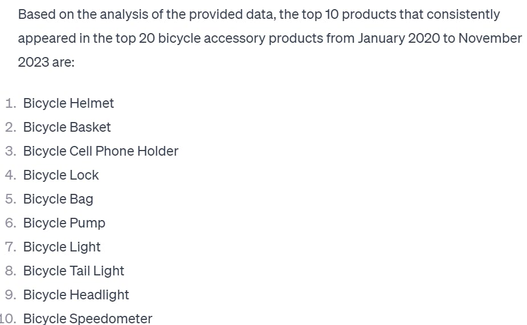Screen dimensions: 527x325
Task: Click "Bicycle Cell Phone Holder" text
Action: point(100,151)
